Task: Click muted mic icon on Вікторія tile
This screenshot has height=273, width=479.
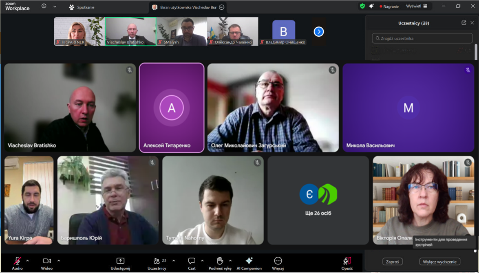Action: click(x=468, y=163)
